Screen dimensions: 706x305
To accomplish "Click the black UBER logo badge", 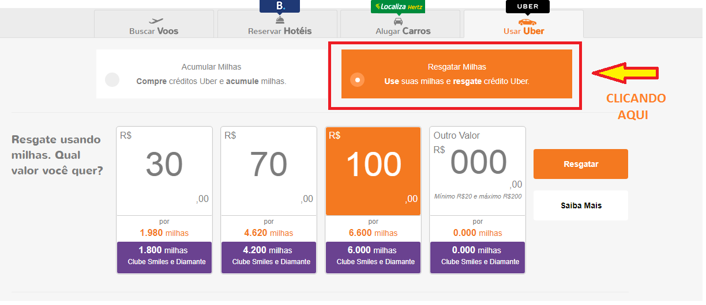I will click(x=527, y=6).
